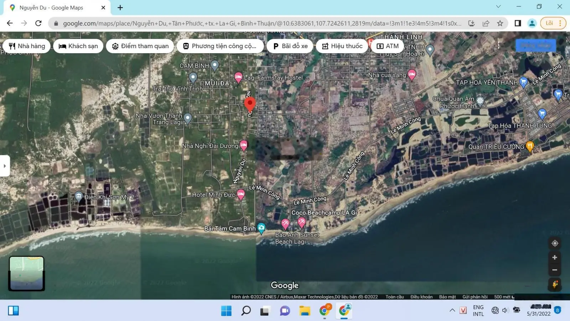Open Task View on the taskbar
This screenshot has width=570, height=321.
tap(265, 311)
